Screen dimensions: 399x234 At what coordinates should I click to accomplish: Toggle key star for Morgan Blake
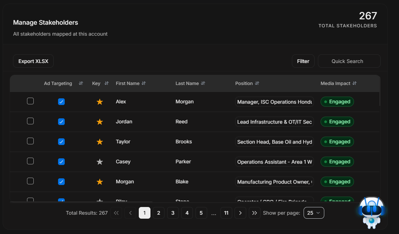(100, 182)
